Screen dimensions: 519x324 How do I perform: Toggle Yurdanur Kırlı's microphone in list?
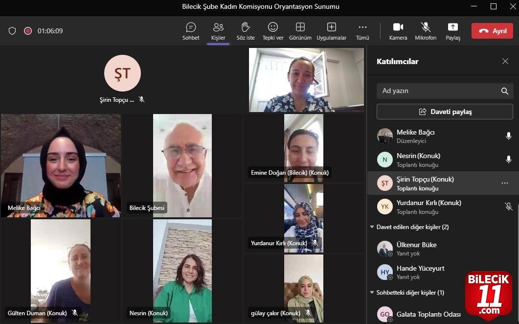click(x=508, y=207)
